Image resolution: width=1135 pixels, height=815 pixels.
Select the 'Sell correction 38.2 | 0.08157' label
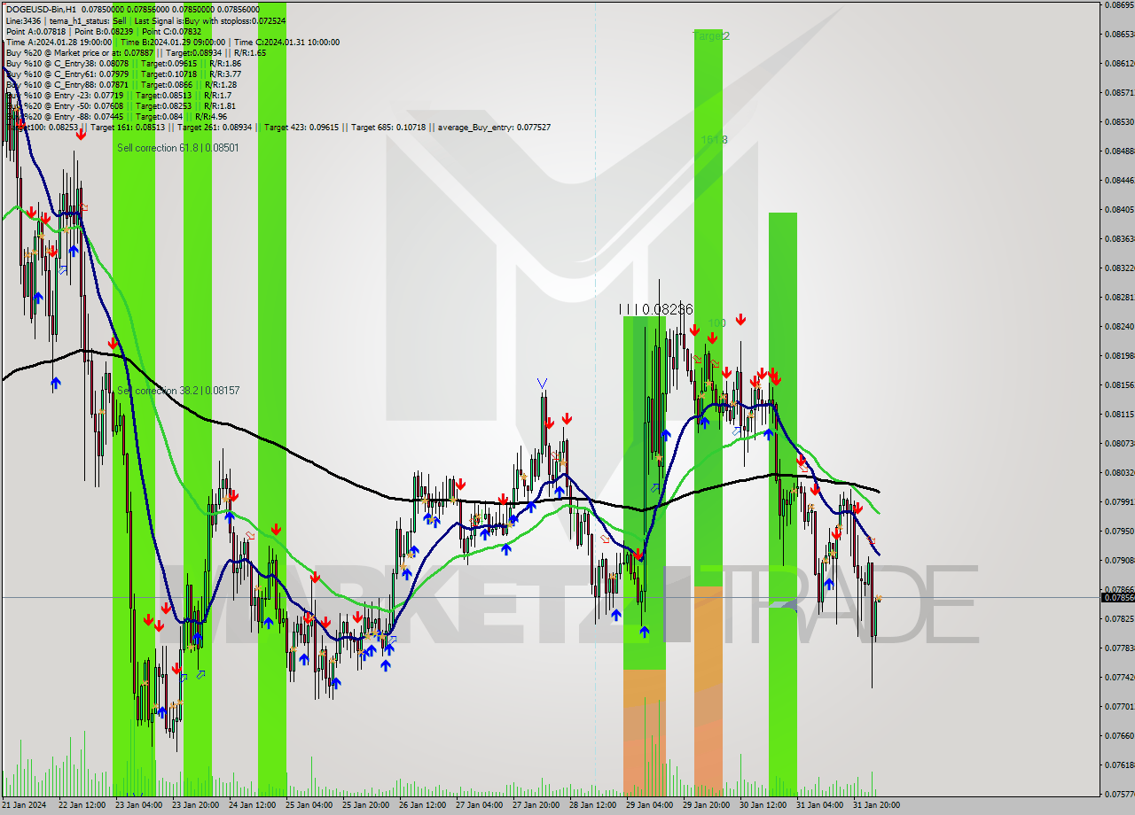click(x=178, y=391)
